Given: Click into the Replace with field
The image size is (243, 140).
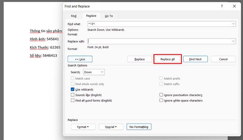Looking at the screenshot, I should pos(158,41).
